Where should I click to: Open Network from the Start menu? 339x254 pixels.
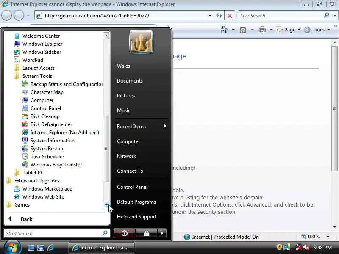pos(126,156)
